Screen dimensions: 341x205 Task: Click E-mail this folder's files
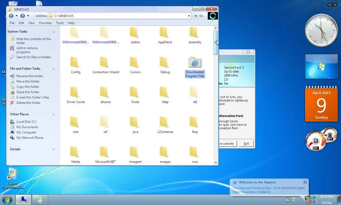[x=33, y=97]
